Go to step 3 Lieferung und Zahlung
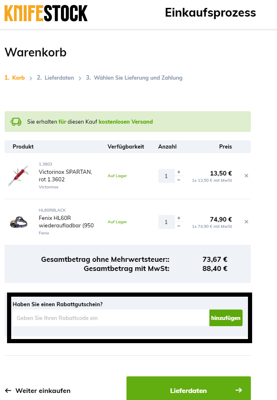The image size is (277, 400). click(x=134, y=78)
